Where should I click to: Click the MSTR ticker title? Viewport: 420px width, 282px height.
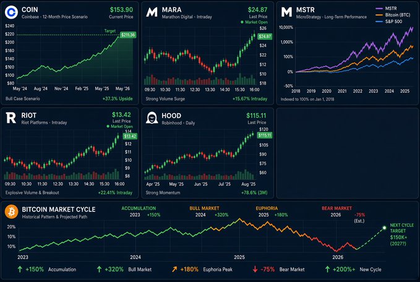(x=306, y=10)
